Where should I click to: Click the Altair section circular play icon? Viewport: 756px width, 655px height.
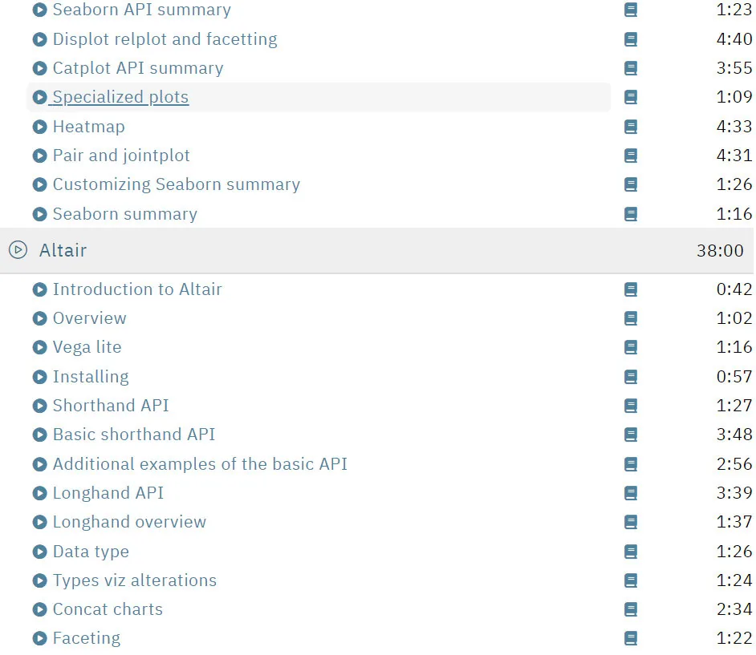[x=18, y=250]
